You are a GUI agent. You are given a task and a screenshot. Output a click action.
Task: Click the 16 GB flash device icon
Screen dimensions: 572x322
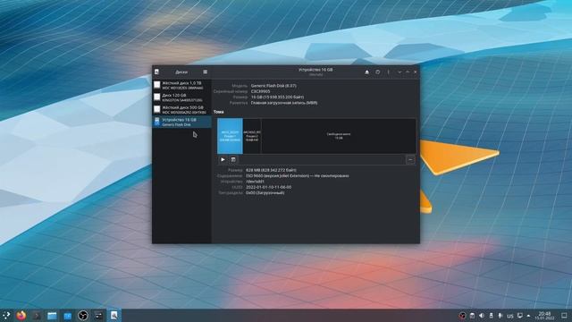pyautogui.click(x=157, y=122)
